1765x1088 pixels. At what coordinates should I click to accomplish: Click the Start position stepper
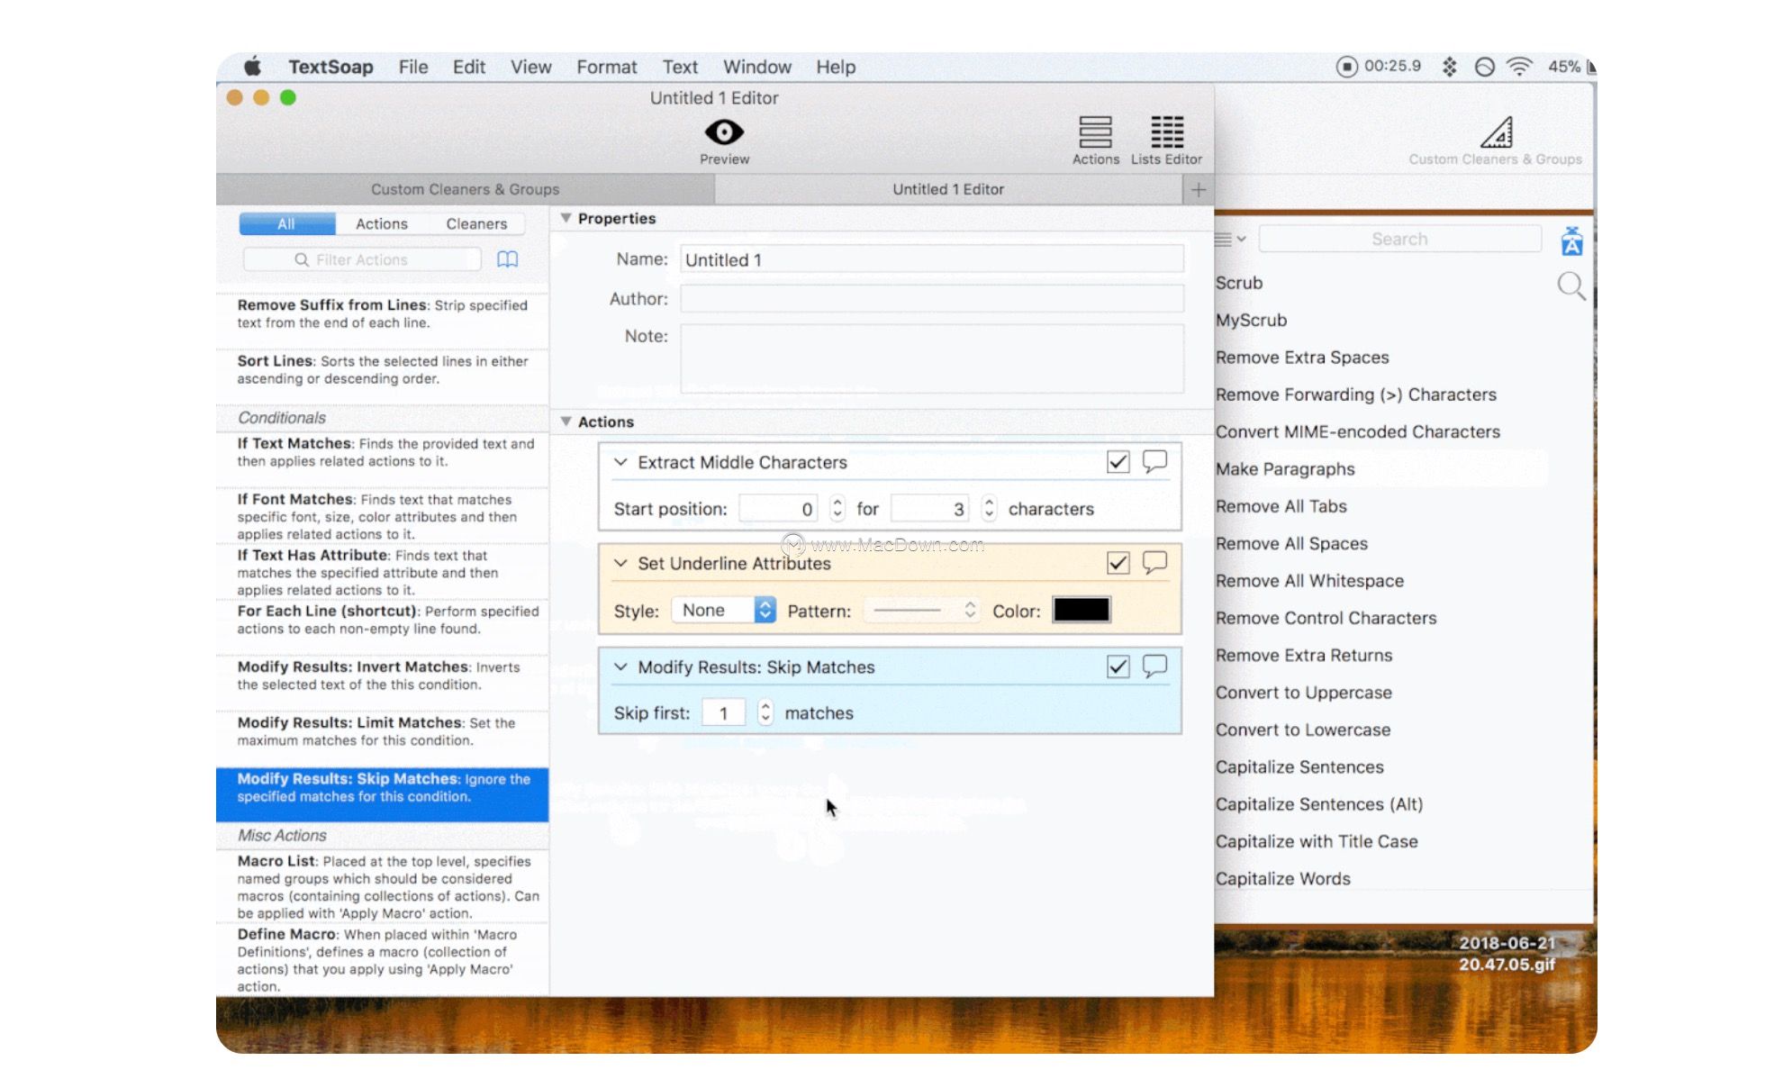coord(837,508)
